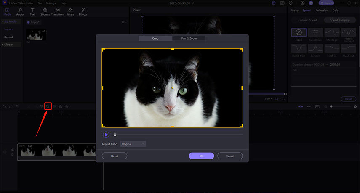The height and width of the screenshot is (193, 360).
Task: Click Reset in the crop dialog
Action: (x=115, y=156)
